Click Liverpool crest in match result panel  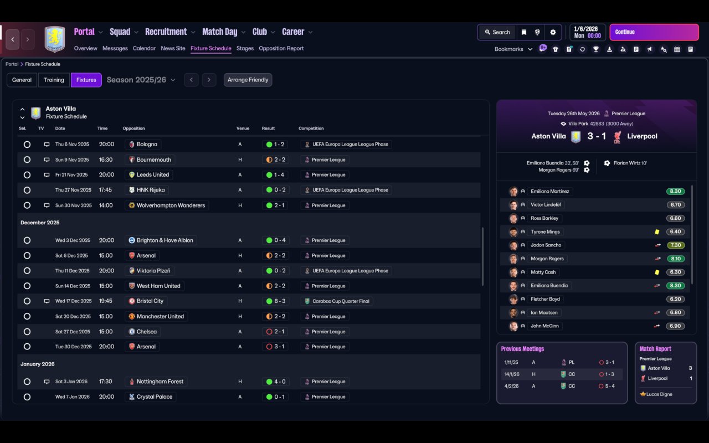(x=616, y=136)
